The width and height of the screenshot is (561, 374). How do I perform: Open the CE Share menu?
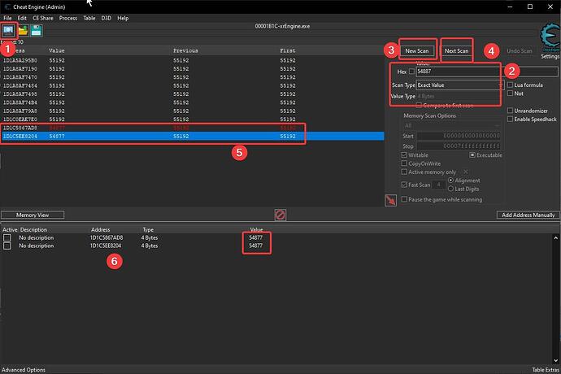tap(43, 18)
